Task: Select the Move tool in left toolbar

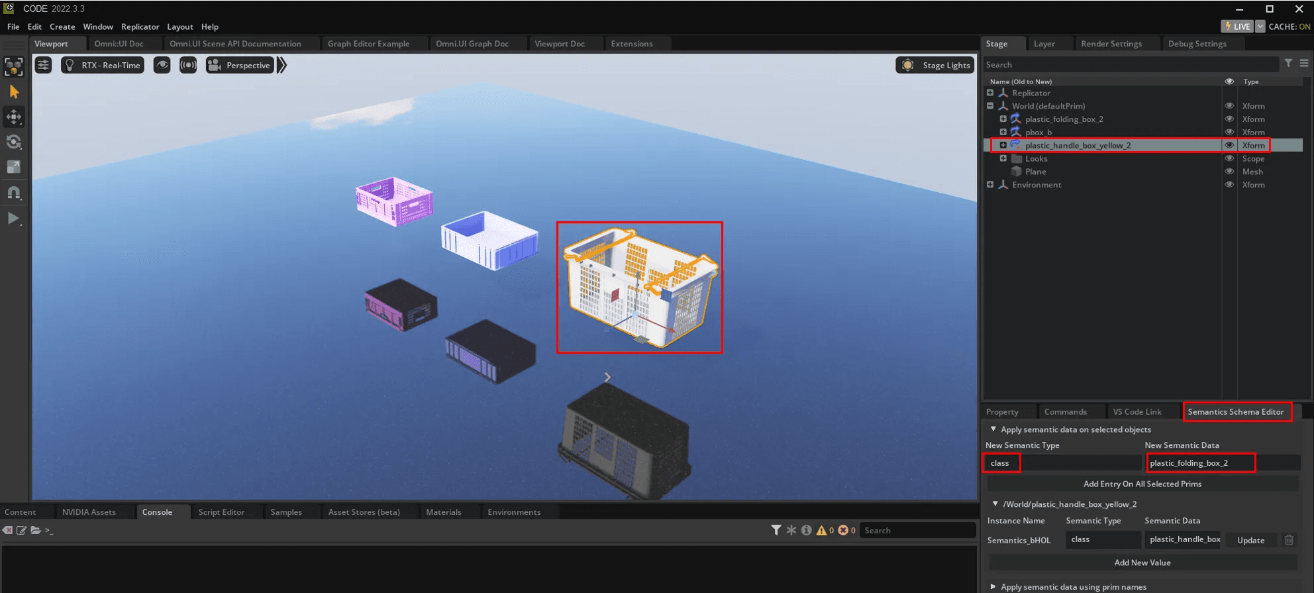Action: 14,117
